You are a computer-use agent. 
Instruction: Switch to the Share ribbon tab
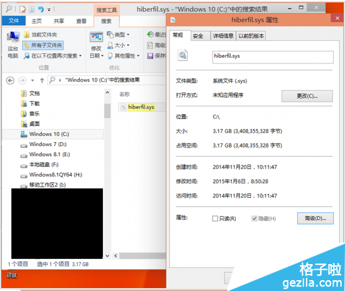pos(59,21)
